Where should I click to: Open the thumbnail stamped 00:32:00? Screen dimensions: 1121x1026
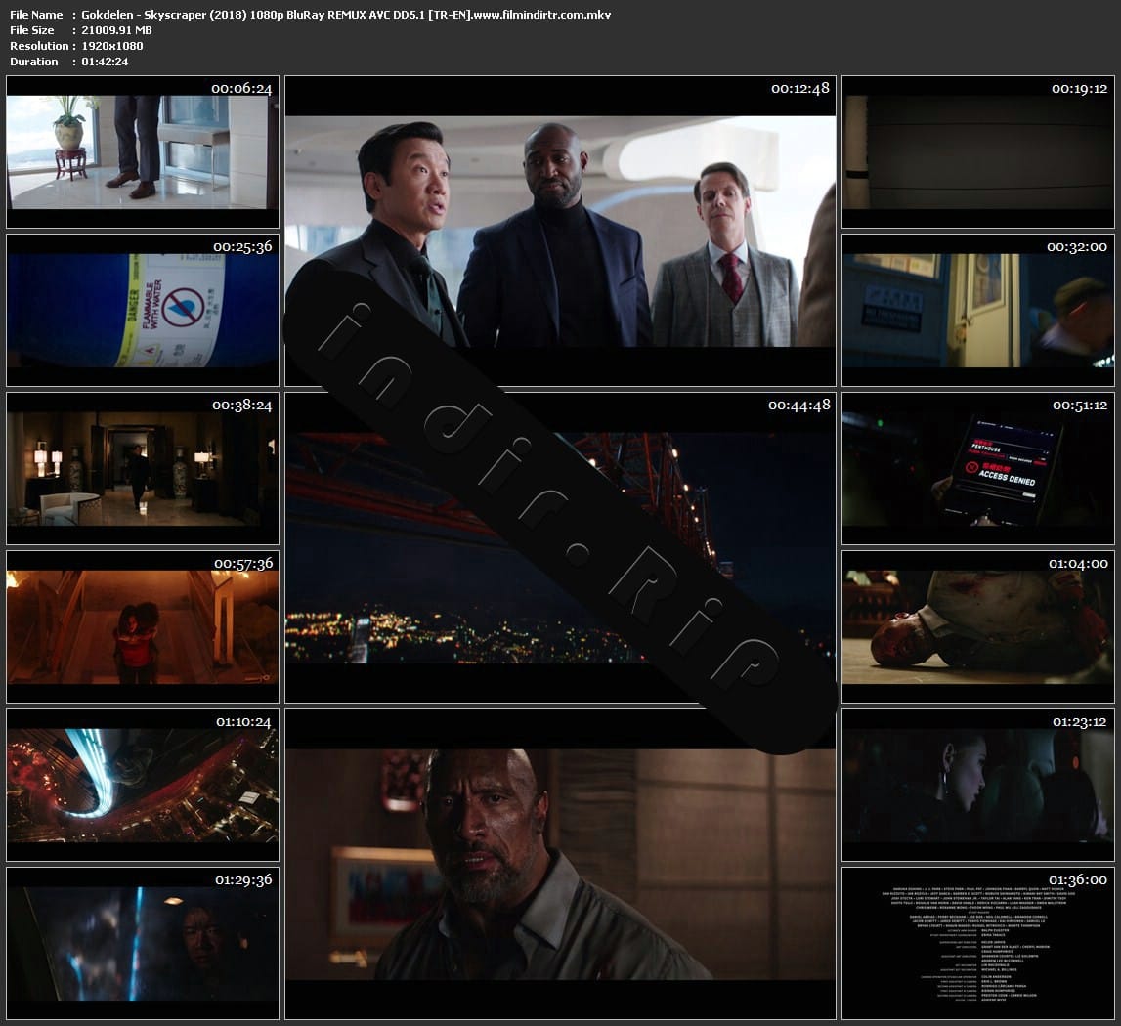[978, 311]
